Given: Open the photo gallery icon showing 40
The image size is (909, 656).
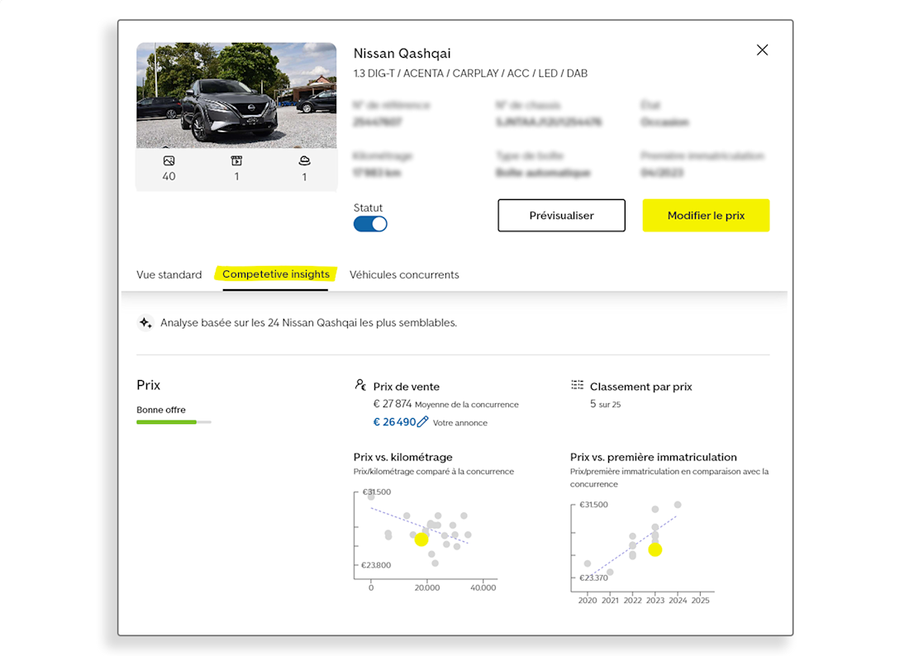Looking at the screenshot, I should 169,161.
